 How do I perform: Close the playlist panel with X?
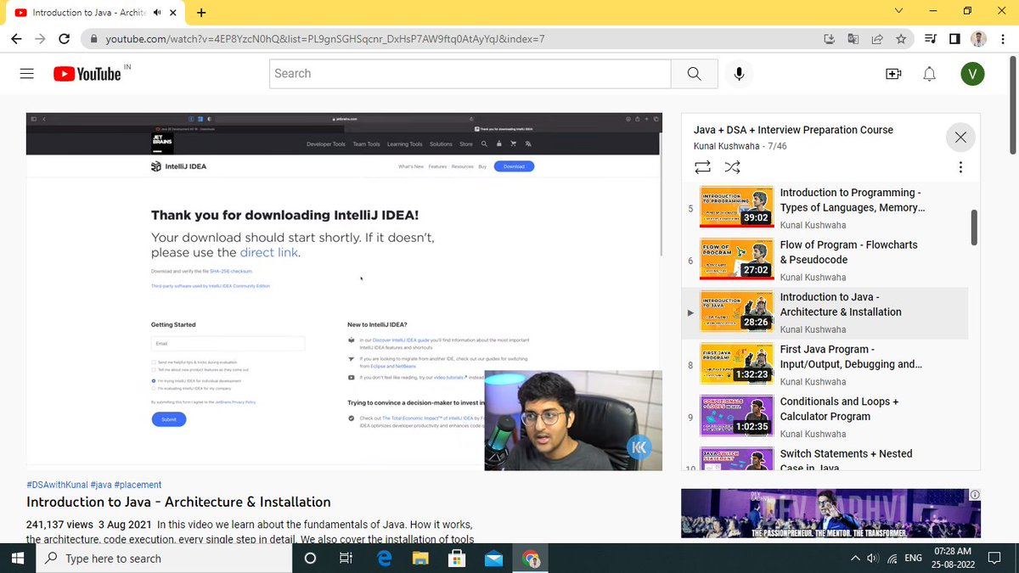click(960, 138)
